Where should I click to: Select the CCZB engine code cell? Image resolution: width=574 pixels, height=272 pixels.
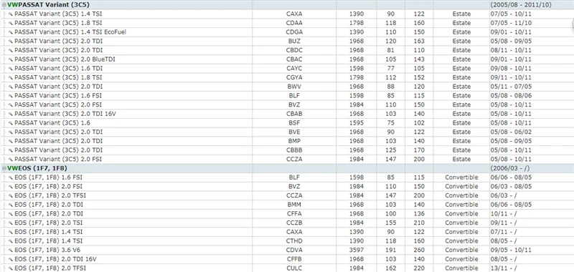294,223
